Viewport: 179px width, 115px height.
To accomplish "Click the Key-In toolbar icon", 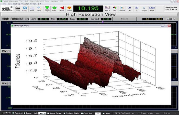I will coord(17,9).
